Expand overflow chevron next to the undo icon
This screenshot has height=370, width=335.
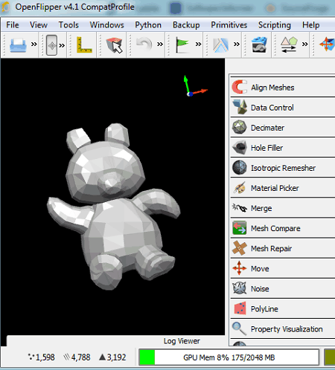160,45
